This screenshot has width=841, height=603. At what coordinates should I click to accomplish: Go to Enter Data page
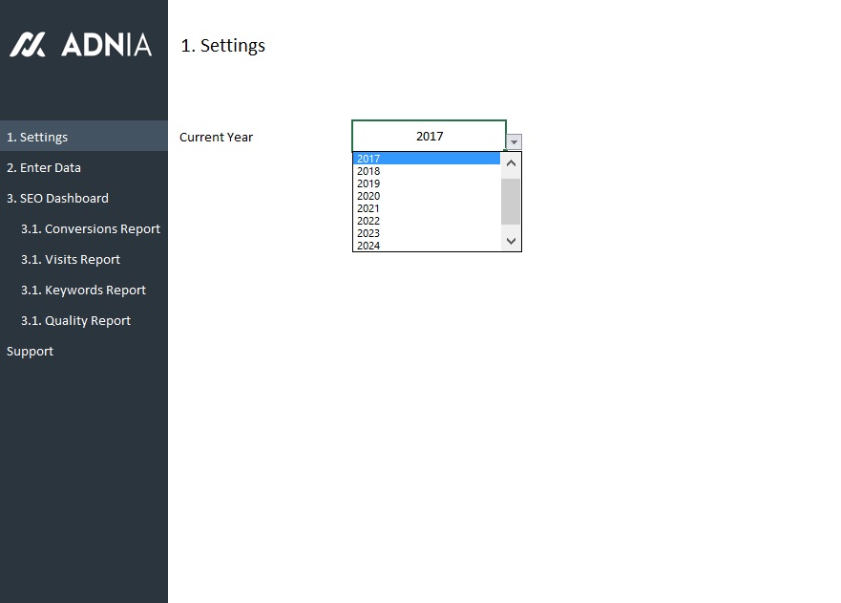tap(44, 167)
